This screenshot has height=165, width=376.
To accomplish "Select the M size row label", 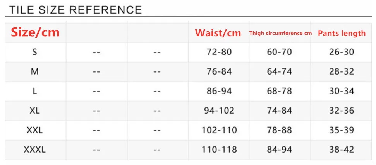I will [35, 71].
